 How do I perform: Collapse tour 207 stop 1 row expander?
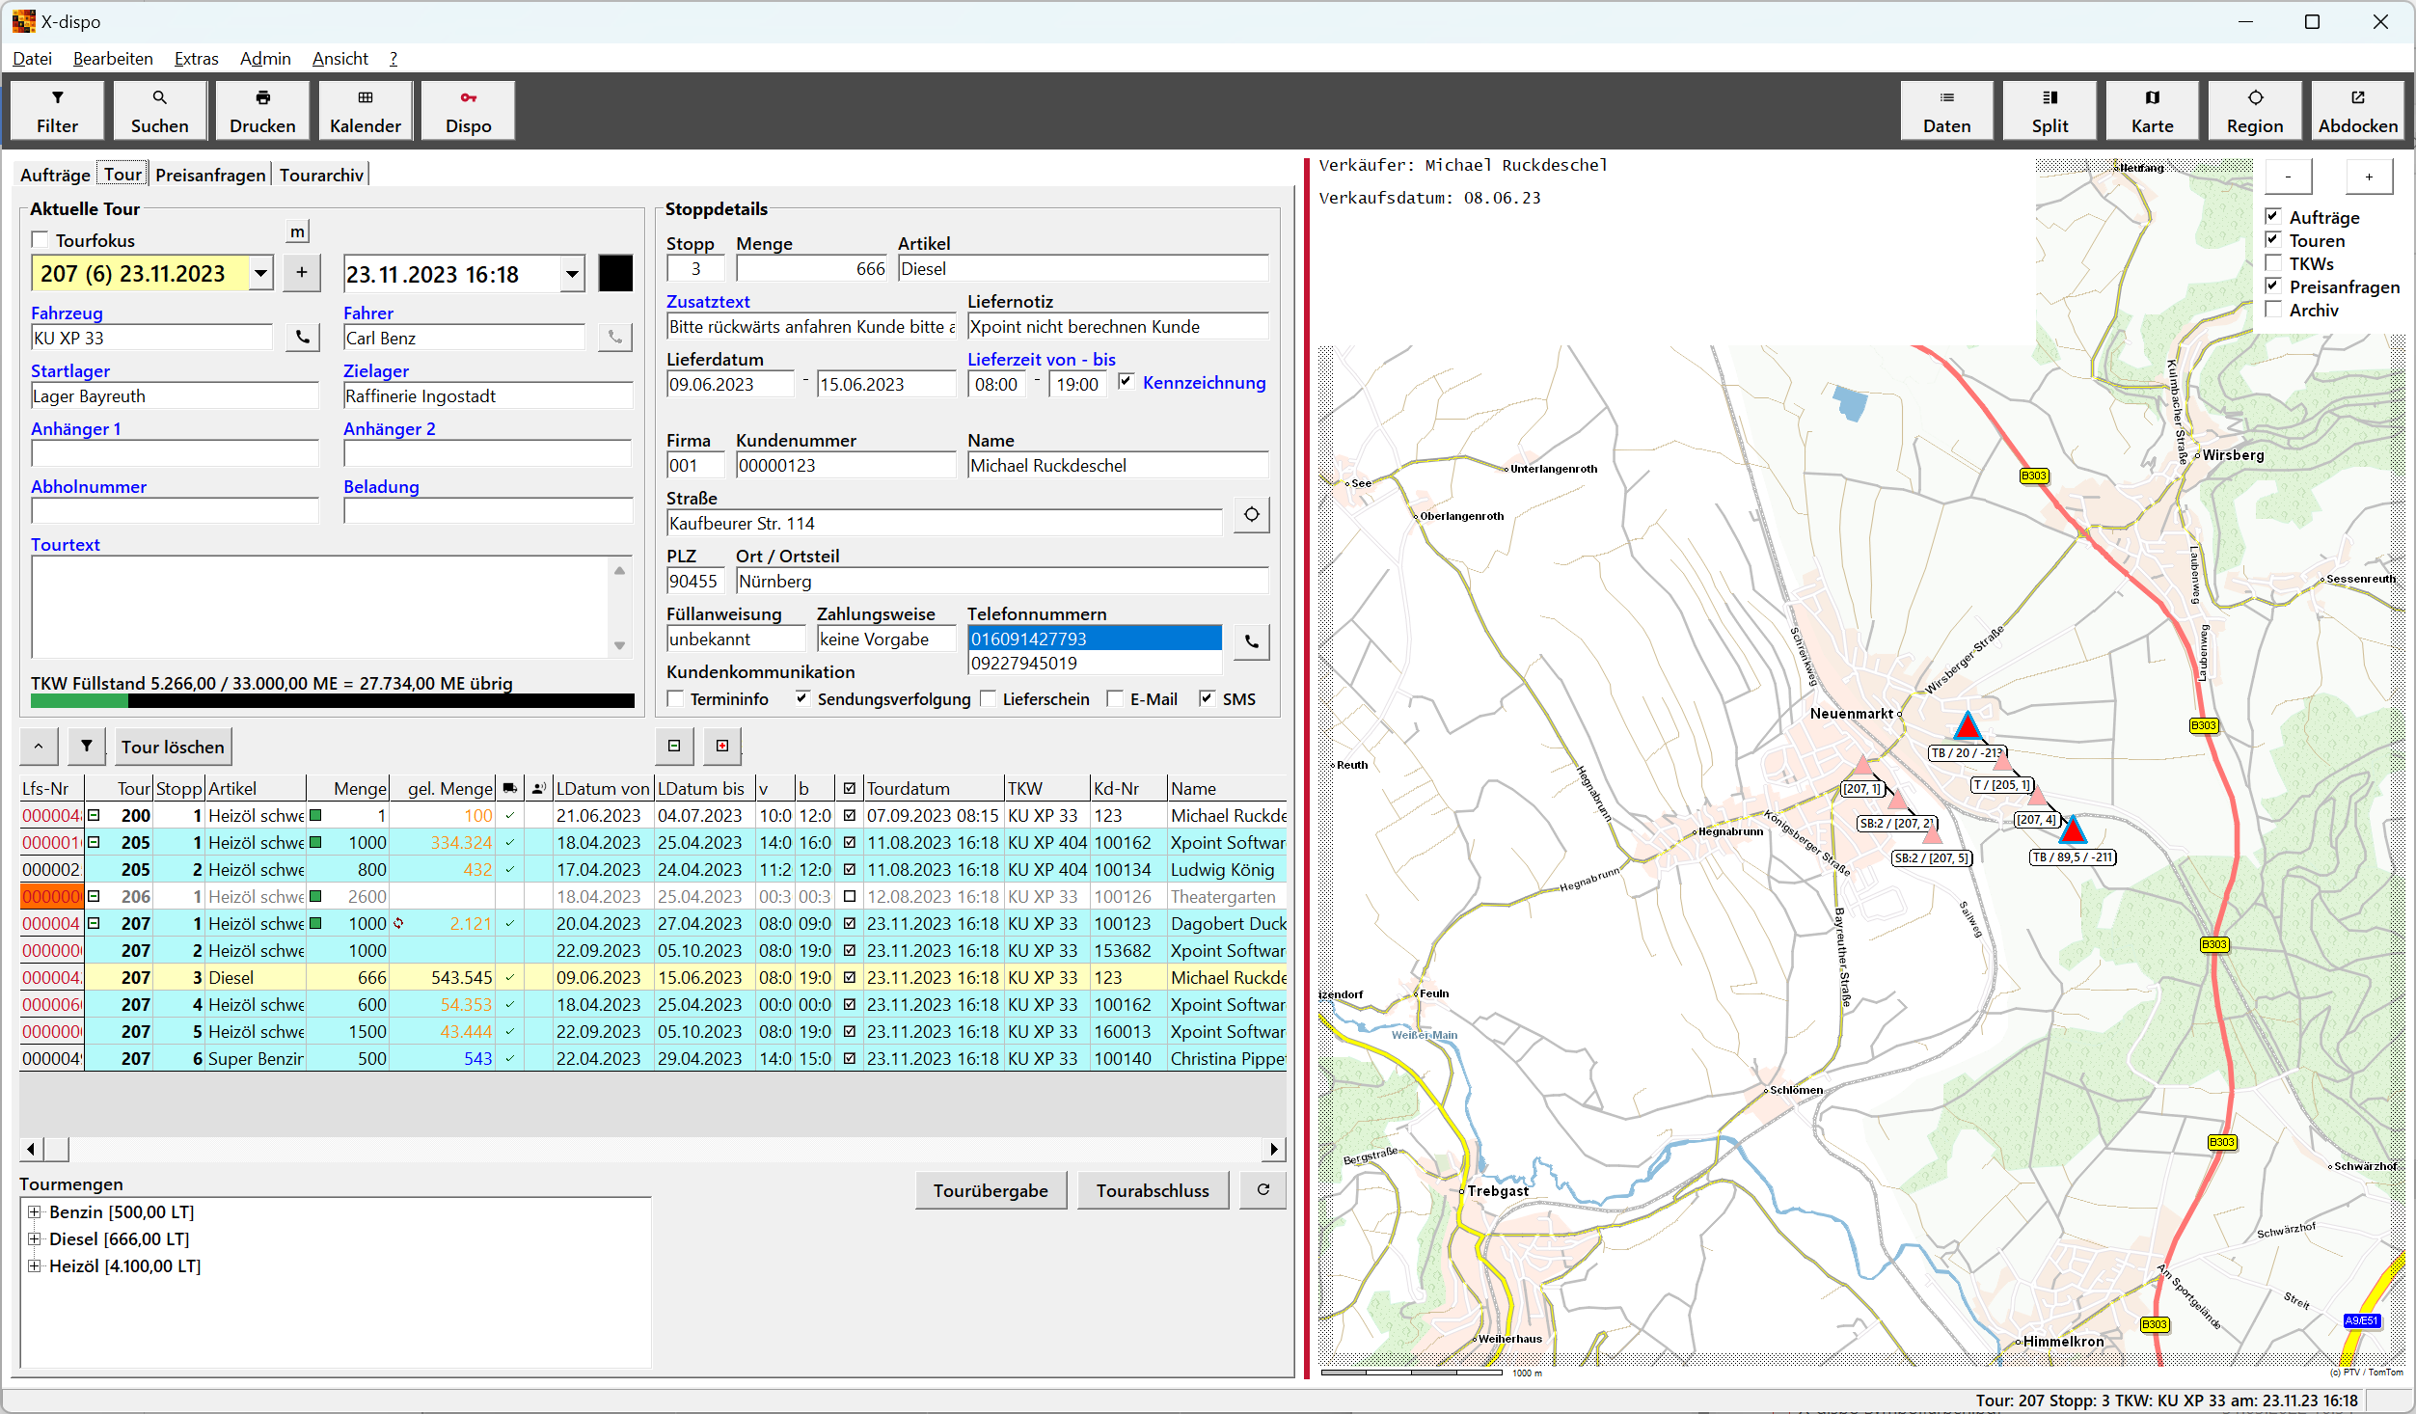94,923
